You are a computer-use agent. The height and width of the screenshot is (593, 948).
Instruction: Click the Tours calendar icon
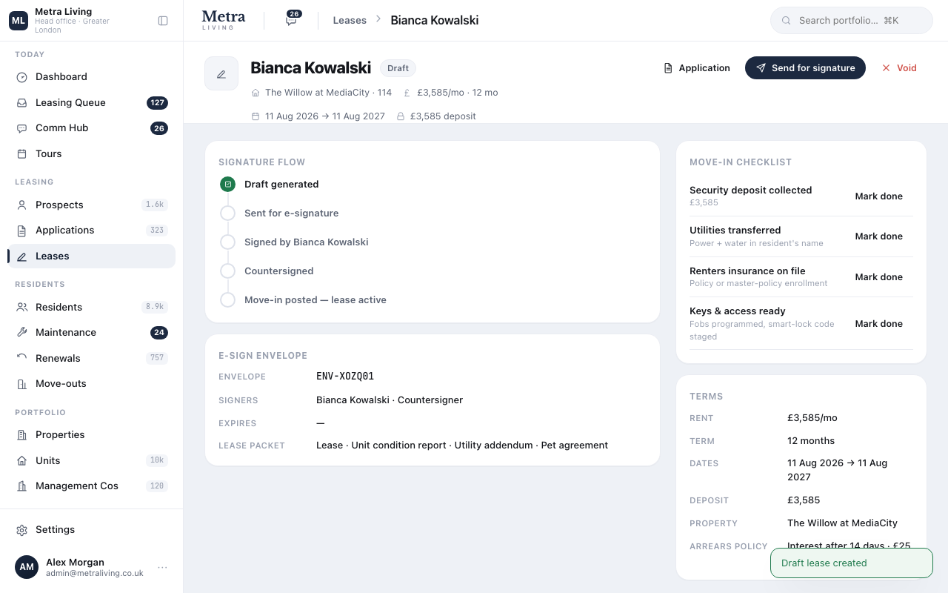click(21, 154)
